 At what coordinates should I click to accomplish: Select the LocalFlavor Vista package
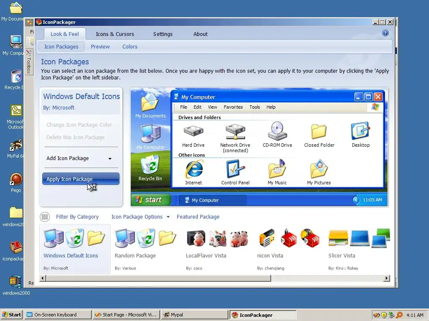coord(217,249)
